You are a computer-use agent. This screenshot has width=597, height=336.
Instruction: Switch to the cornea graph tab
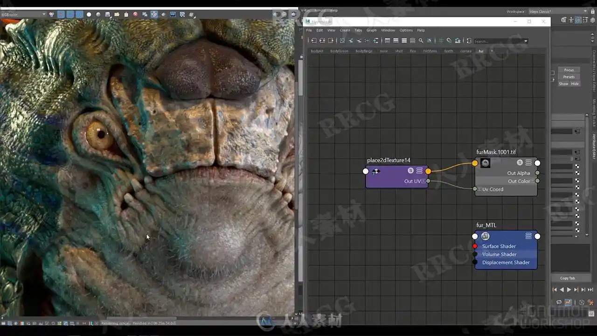(466, 51)
